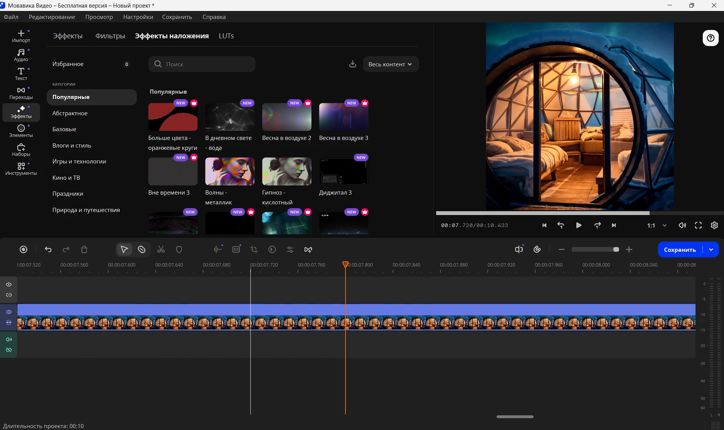Delete selected clip with trash icon
Screen dimensions: 724x430
(x=84, y=250)
